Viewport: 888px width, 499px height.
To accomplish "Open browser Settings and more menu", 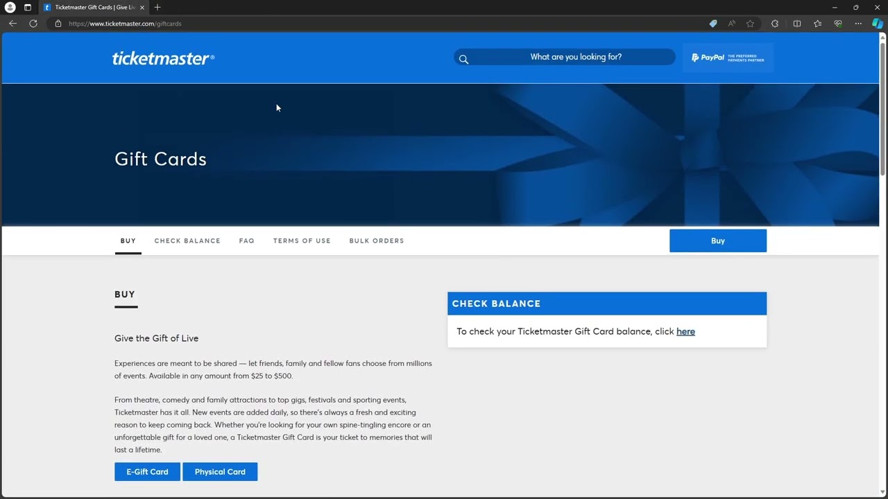I will click(x=858, y=24).
